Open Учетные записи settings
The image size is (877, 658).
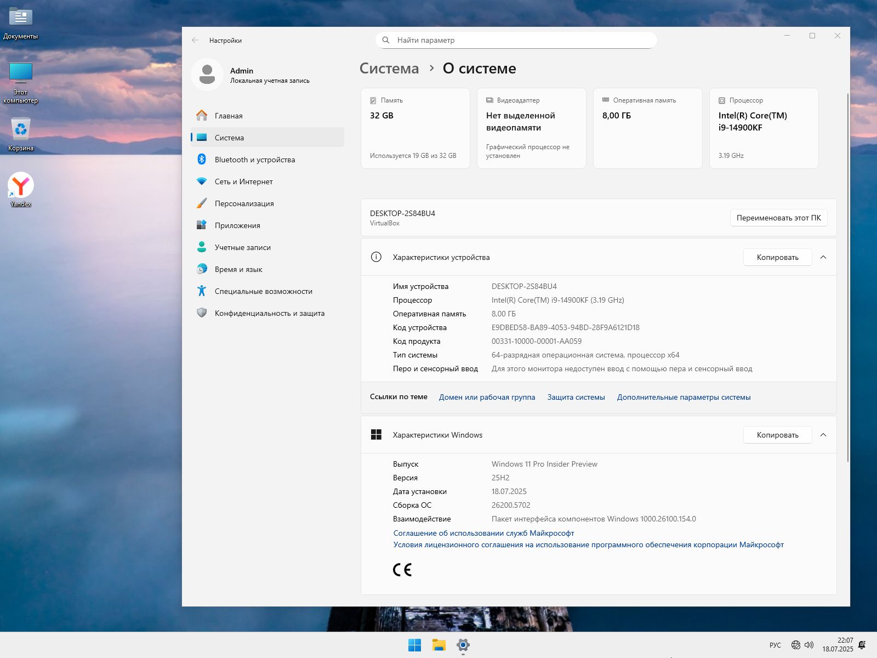[x=267, y=247]
